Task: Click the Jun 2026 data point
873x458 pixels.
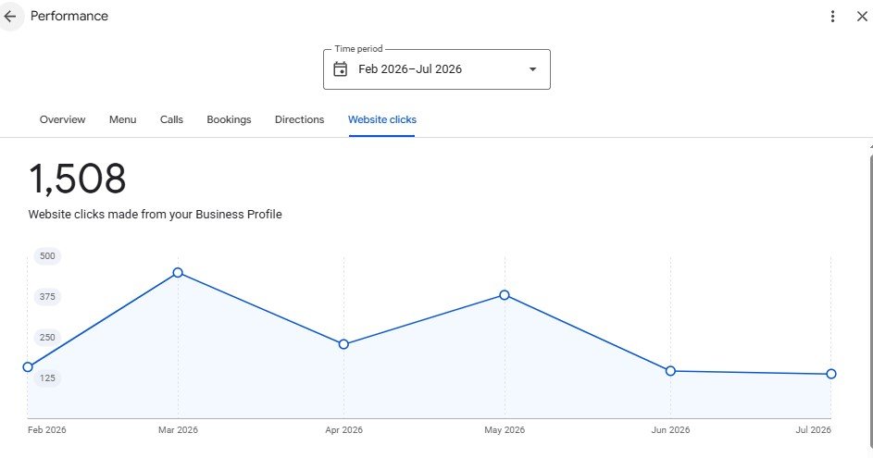Action: (670, 371)
